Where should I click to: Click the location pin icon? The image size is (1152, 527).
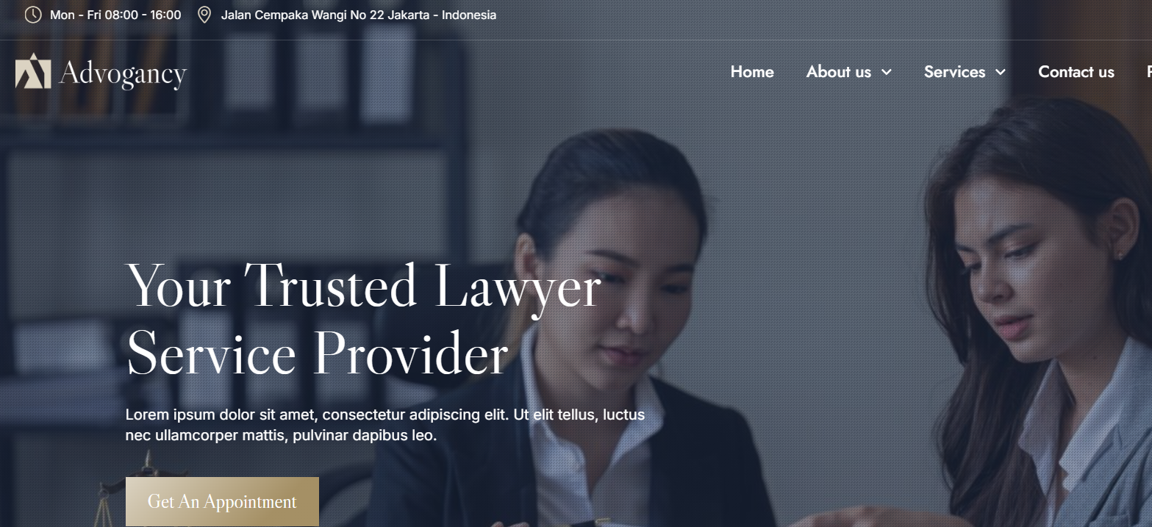point(204,15)
